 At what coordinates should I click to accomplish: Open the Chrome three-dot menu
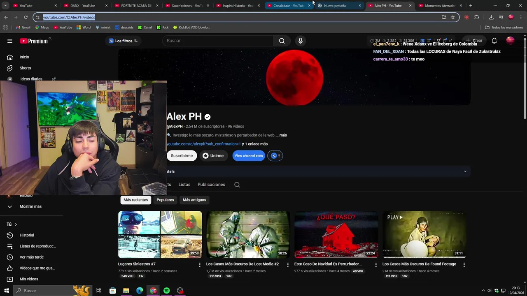coord(521,17)
